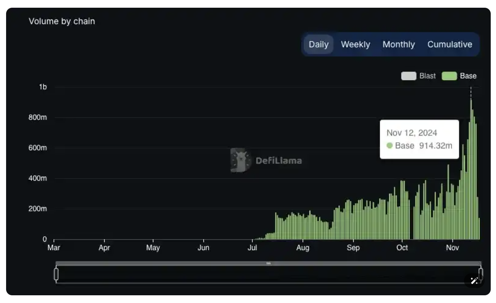Screen dimensions: 496x303
Task: Toggle the Blast series legend label
Action: [427, 76]
